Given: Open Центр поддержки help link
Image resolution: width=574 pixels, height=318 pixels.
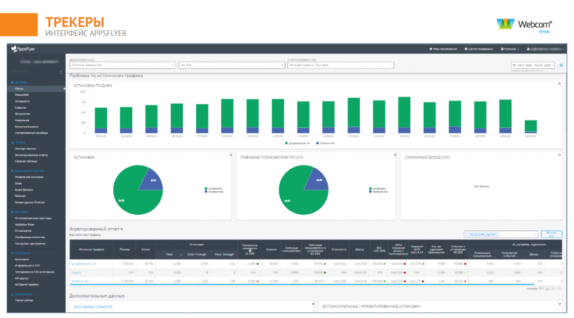Looking at the screenshot, I should pos(479,49).
